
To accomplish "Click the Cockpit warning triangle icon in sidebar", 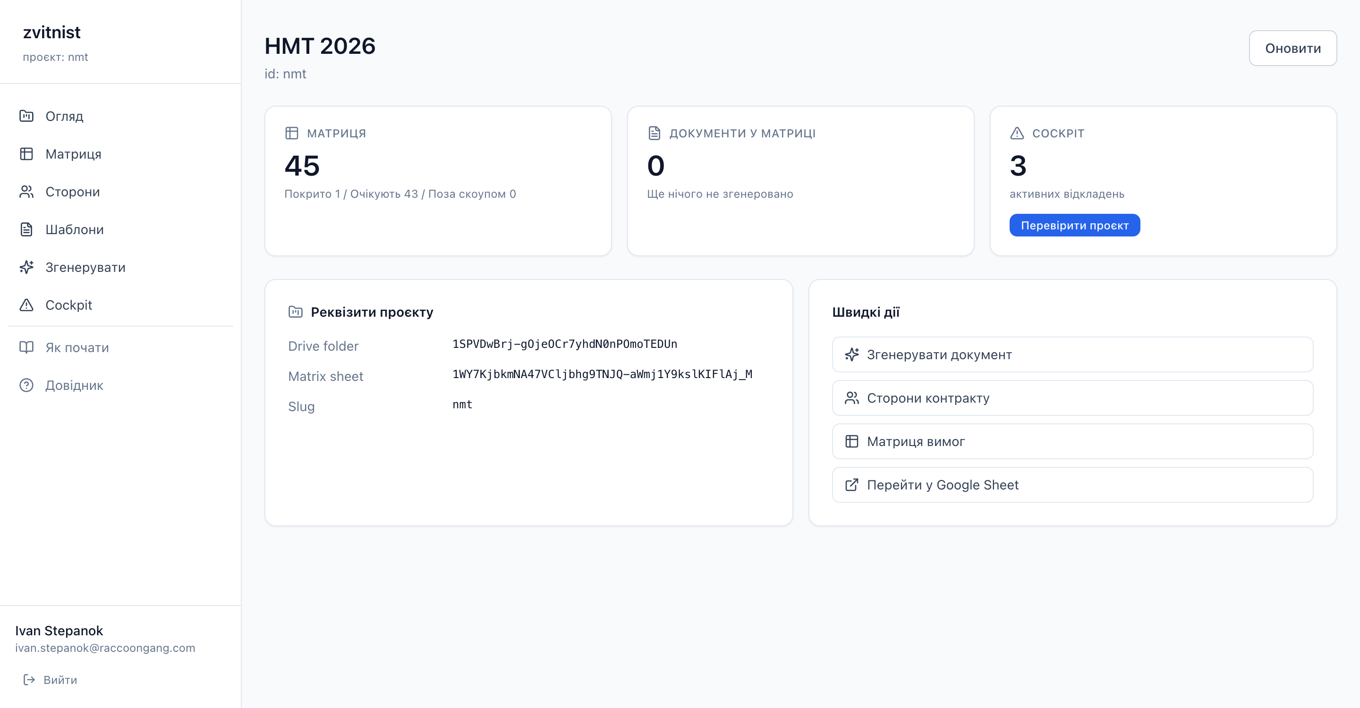I will (26, 305).
